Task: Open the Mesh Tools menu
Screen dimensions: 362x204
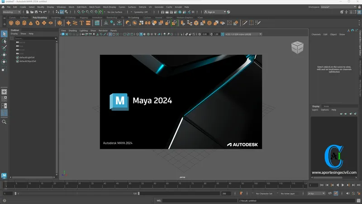Action: pos(95,7)
